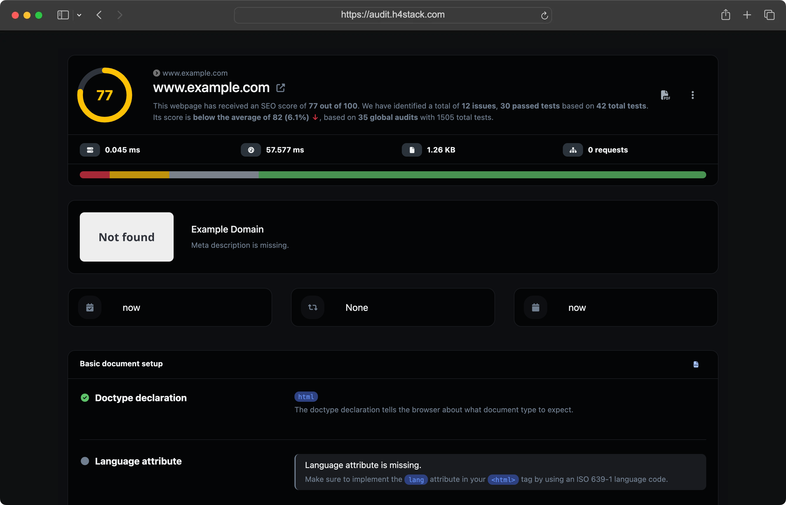This screenshot has width=786, height=505.
Task: Open the www.example.com website link
Action: pyautogui.click(x=195, y=73)
